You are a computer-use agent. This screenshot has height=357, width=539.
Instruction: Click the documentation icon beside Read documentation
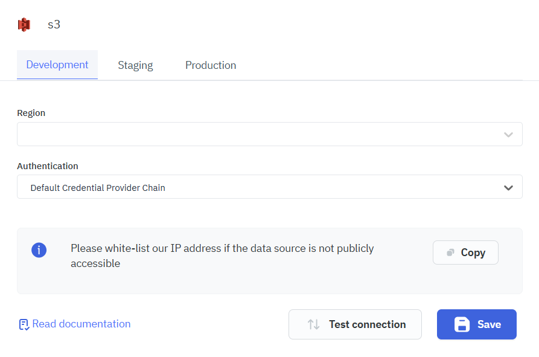pyautogui.click(x=24, y=324)
